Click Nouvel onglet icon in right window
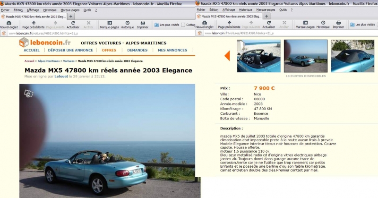 205,23
